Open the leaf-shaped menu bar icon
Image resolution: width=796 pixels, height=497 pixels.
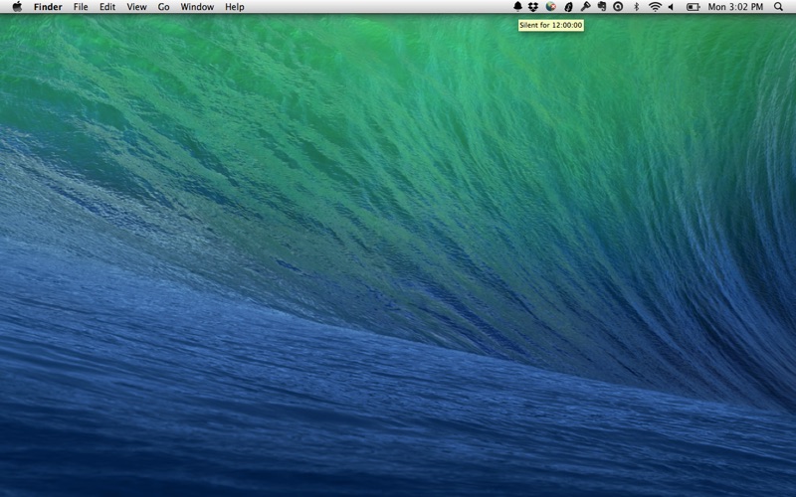tap(568, 7)
